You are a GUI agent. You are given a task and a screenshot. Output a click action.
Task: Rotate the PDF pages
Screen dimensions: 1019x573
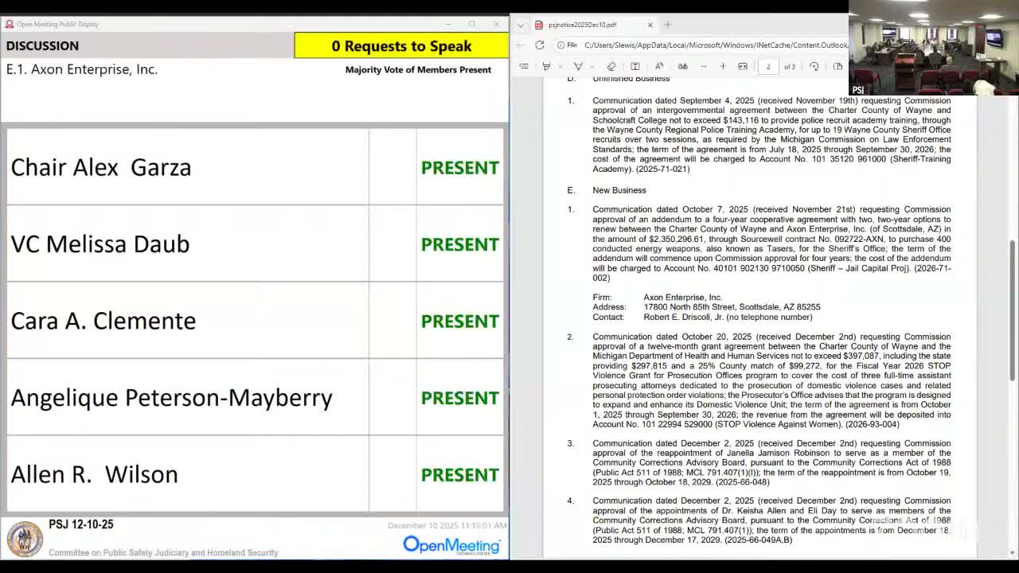coord(813,66)
